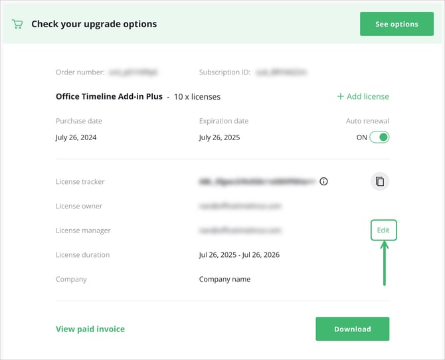Click the Office Timeline Add-in Plus title

[109, 96]
